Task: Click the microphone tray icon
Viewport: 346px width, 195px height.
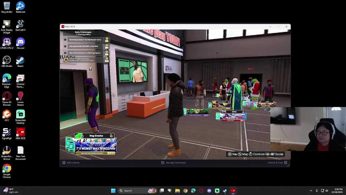Action: [317, 191]
